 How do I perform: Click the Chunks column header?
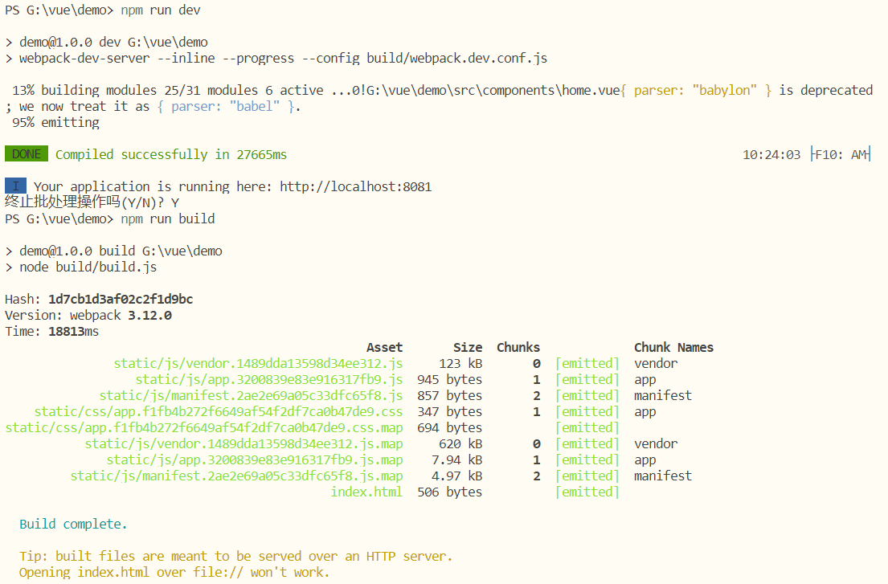click(518, 348)
